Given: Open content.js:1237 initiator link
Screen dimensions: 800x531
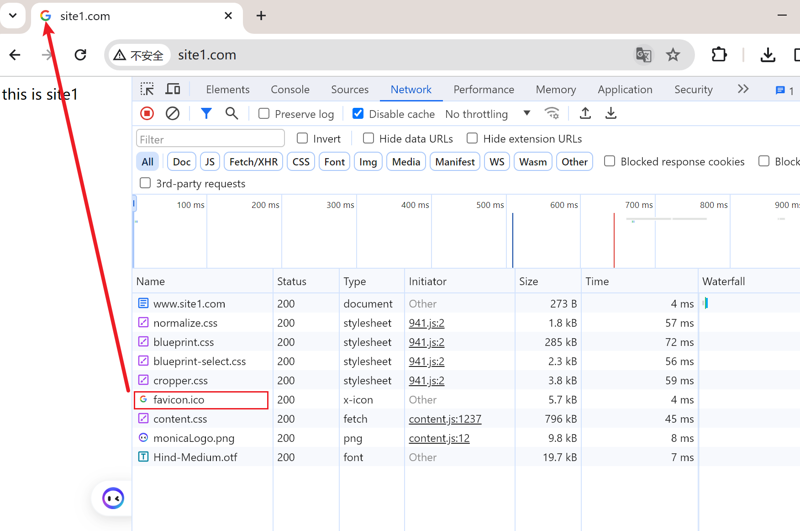Looking at the screenshot, I should click(x=445, y=419).
